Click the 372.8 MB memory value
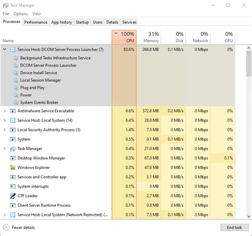The width and height of the screenshot is (252, 236). pyautogui.click(x=150, y=111)
